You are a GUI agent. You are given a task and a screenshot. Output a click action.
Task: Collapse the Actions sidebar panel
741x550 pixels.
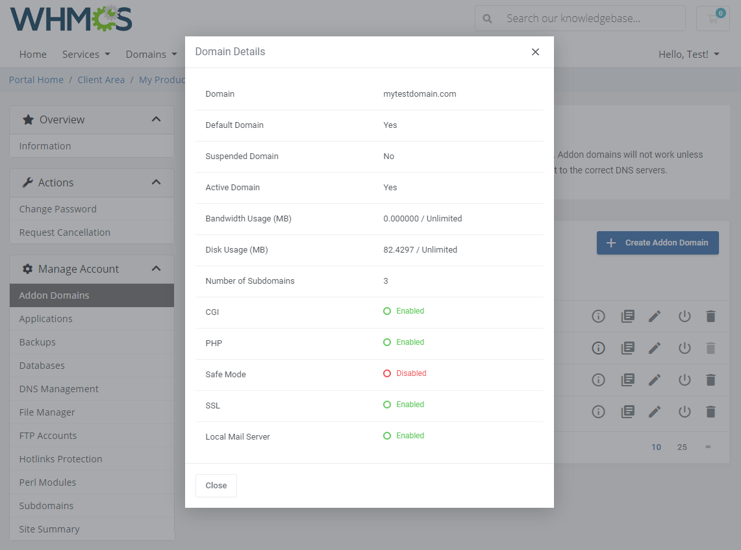click(x=156, y=182)
